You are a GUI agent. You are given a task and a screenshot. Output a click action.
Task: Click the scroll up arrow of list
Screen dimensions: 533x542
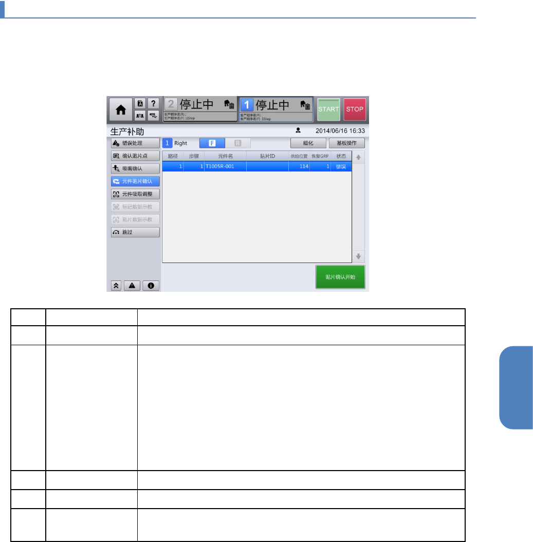tap(358, 157)
